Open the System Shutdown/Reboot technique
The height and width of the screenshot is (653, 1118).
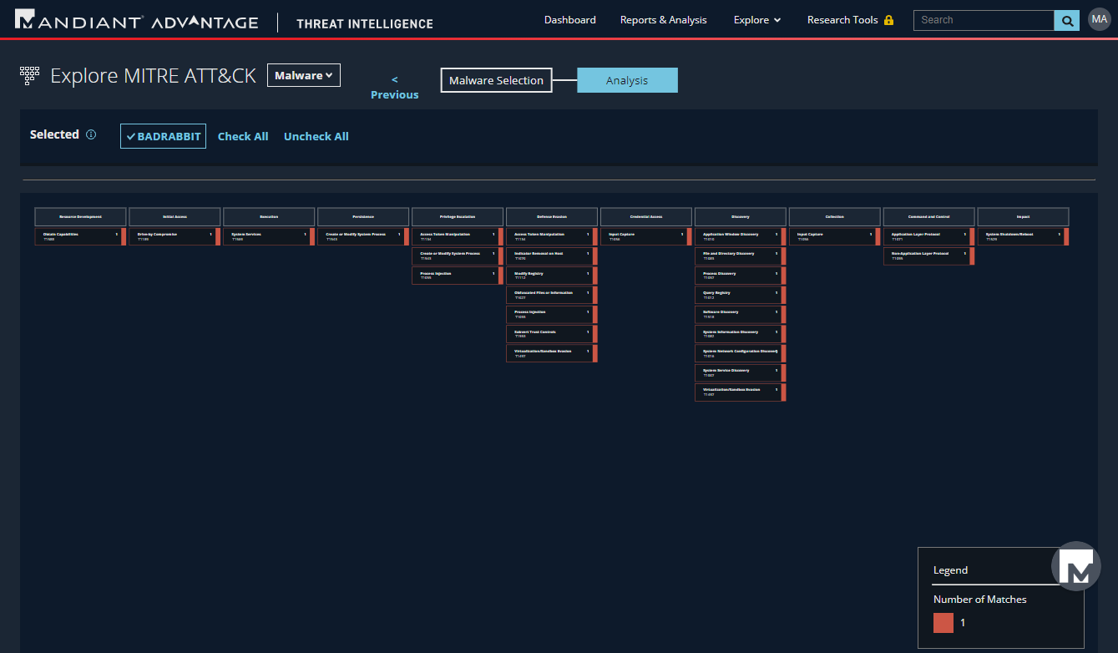(x=1024, y=236)
